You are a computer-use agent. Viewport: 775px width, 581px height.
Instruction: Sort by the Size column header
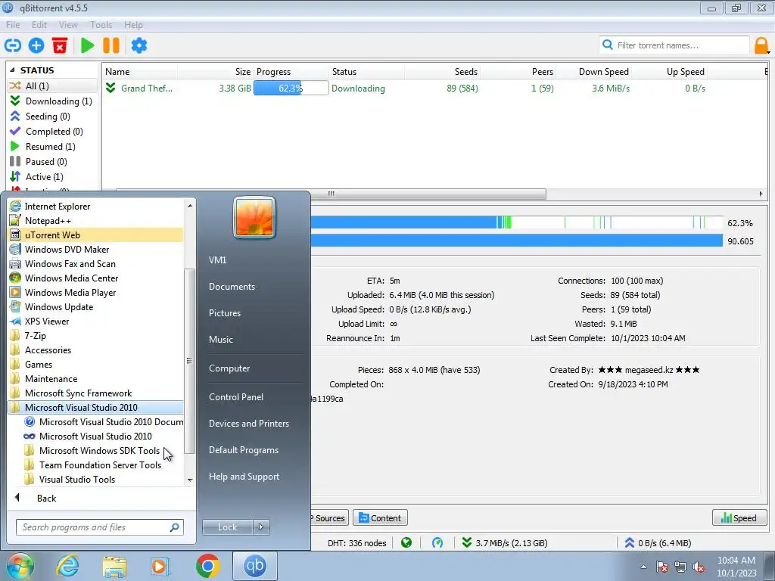pyautogui.click(x=216, y=72)
